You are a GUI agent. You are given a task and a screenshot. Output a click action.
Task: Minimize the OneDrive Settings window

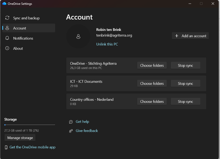(190, 4)
